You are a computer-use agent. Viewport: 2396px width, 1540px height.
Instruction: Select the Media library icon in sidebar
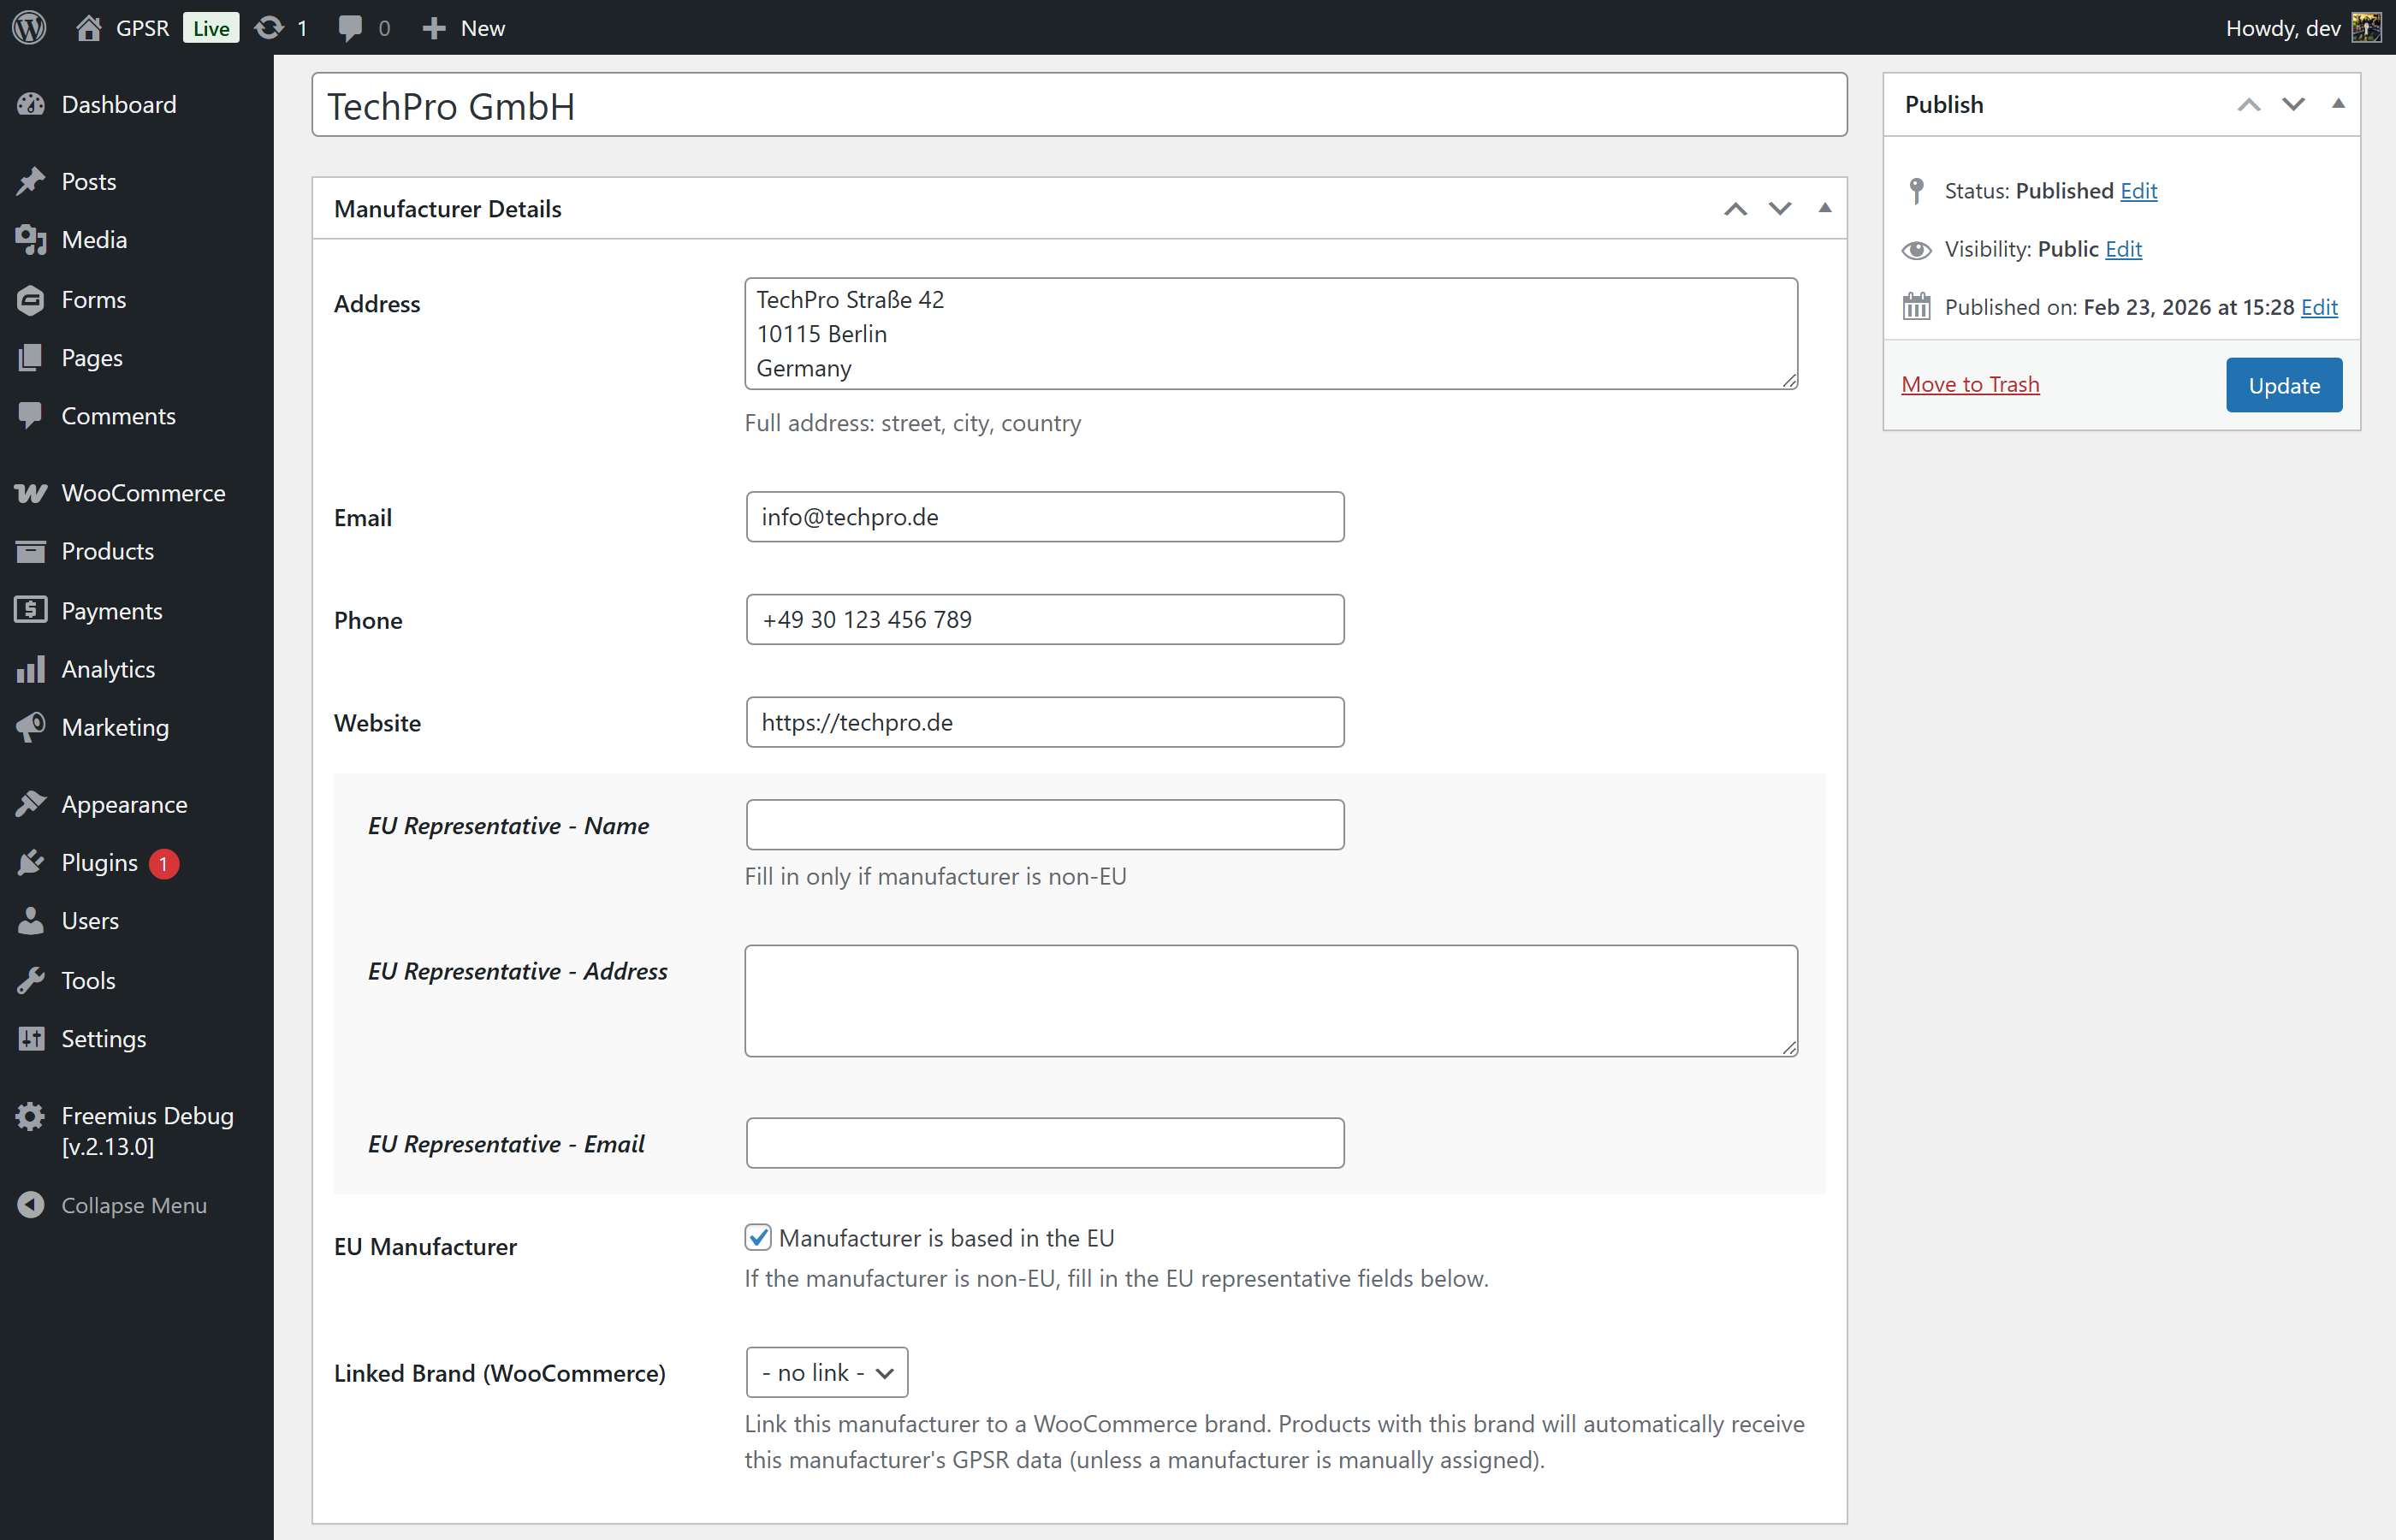(x=31, y=240)
